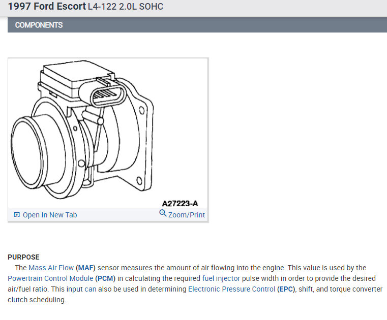
Task: Follow the MAF abbreviation link
Action: [86, 268]
